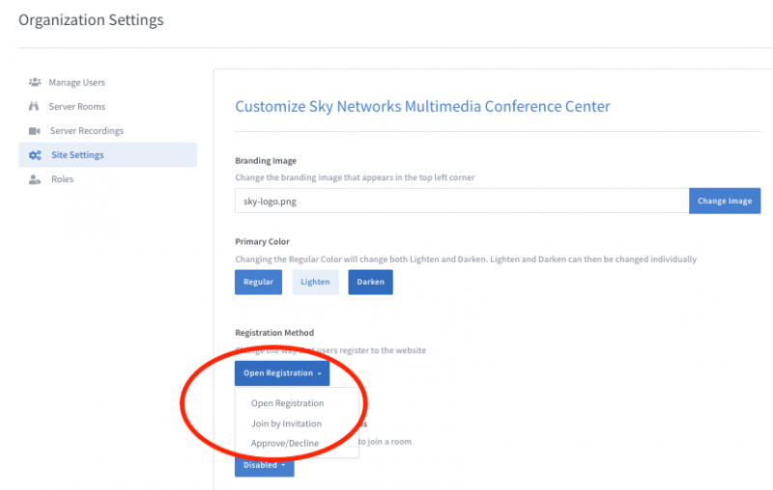Image resolution: width=773 pixels, height=490 pixels.
Task: Pick the Darken color swatch
Action: [371, 282]
